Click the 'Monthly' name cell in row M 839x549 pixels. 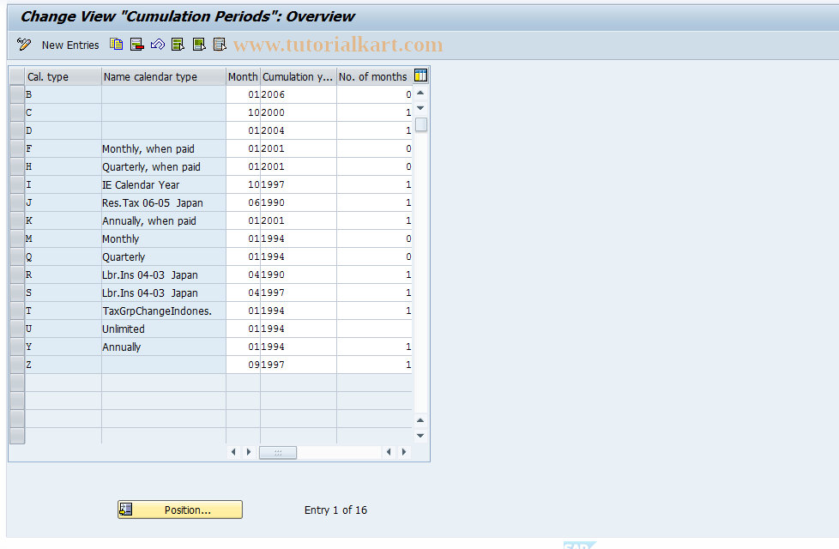tap(164, 238)
